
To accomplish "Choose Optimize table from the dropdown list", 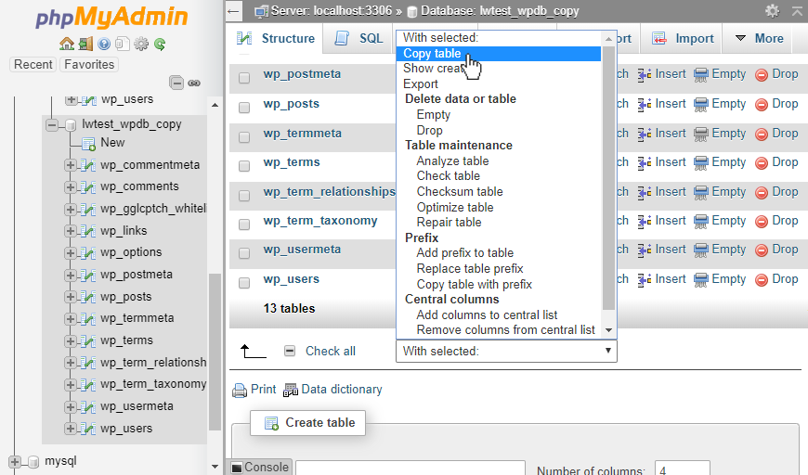I will coord(455,208).
